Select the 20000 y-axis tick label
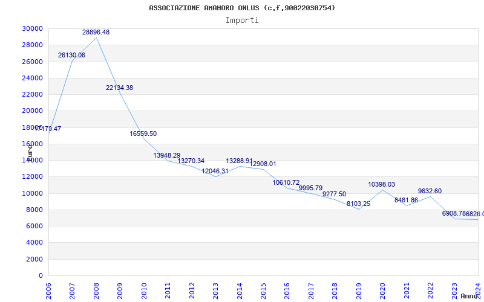Screen dimensions: 484x302 32,111
